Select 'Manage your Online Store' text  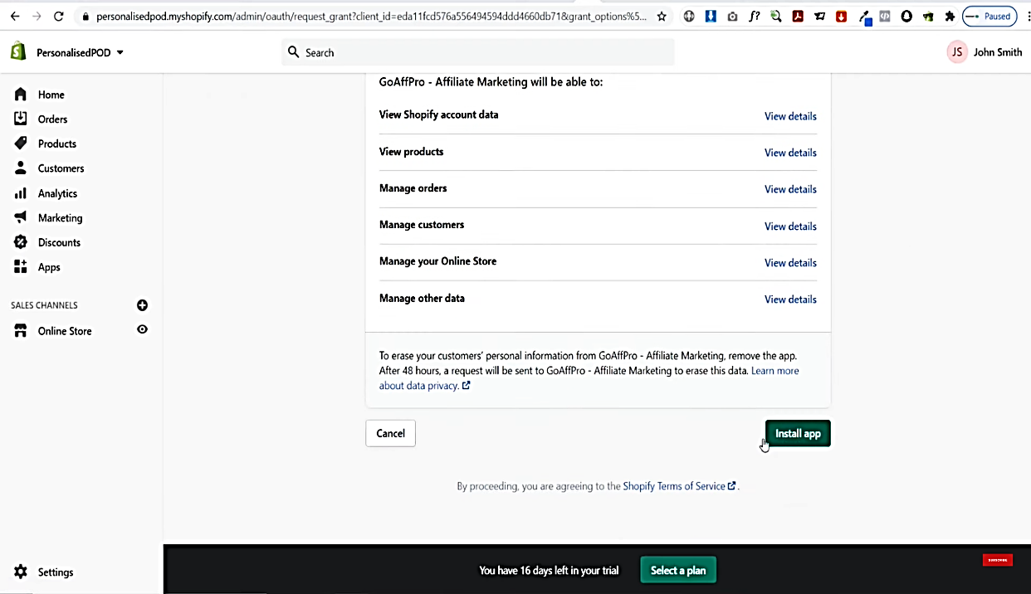pos(437,261)
